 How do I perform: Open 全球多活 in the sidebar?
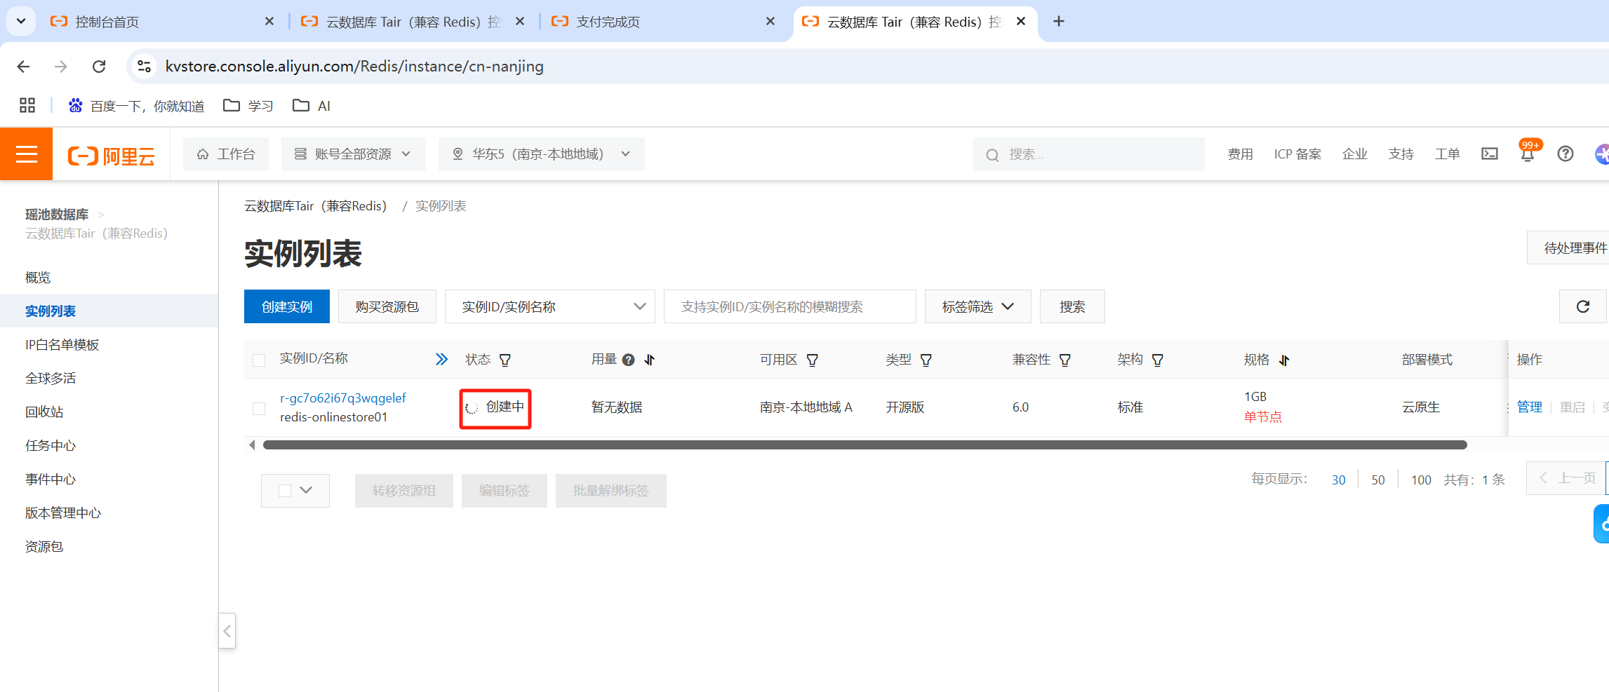point(51,379)
